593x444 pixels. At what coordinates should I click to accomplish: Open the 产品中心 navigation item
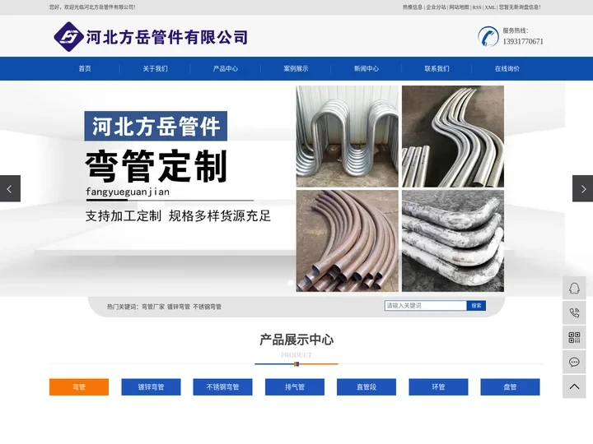point(226,69)
